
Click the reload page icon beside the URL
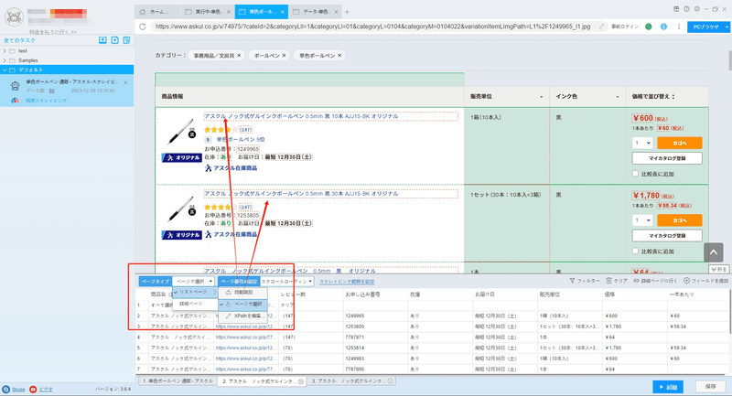pos(143,27)
